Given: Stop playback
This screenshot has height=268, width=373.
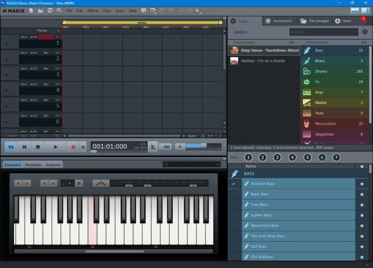Looking at the screenshot, I should [38, 147].
